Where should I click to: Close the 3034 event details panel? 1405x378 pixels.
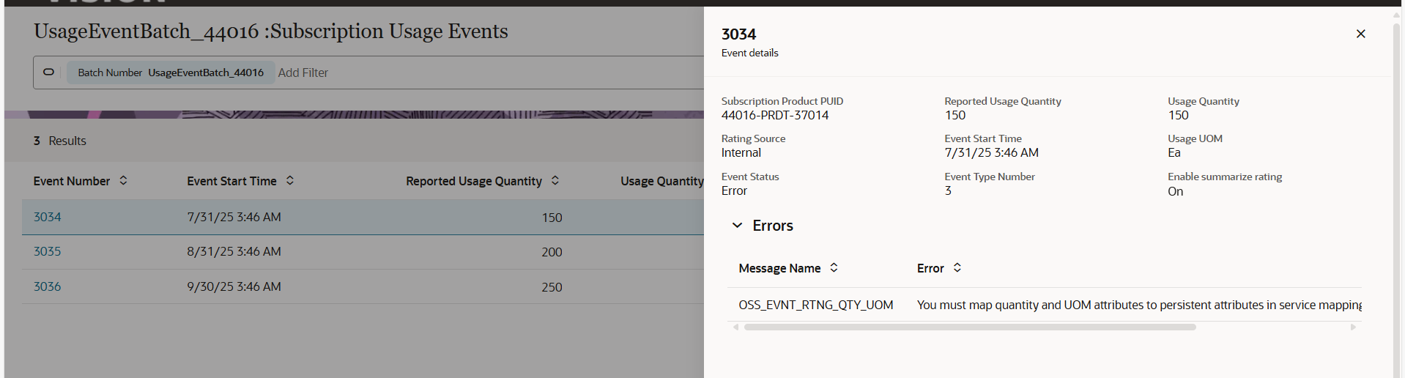tap(1360, 34)
